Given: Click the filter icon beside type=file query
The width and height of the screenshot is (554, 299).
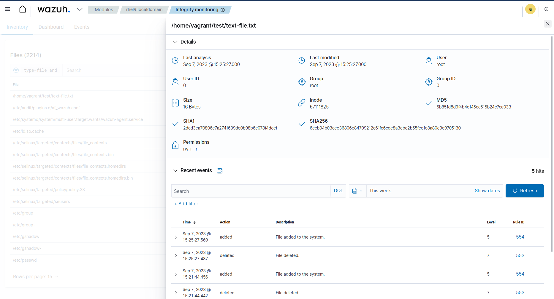Looking at the screenshot, I should 16,70.
